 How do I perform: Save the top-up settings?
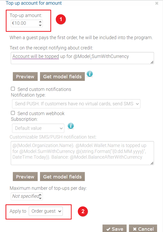coord(115,229)
